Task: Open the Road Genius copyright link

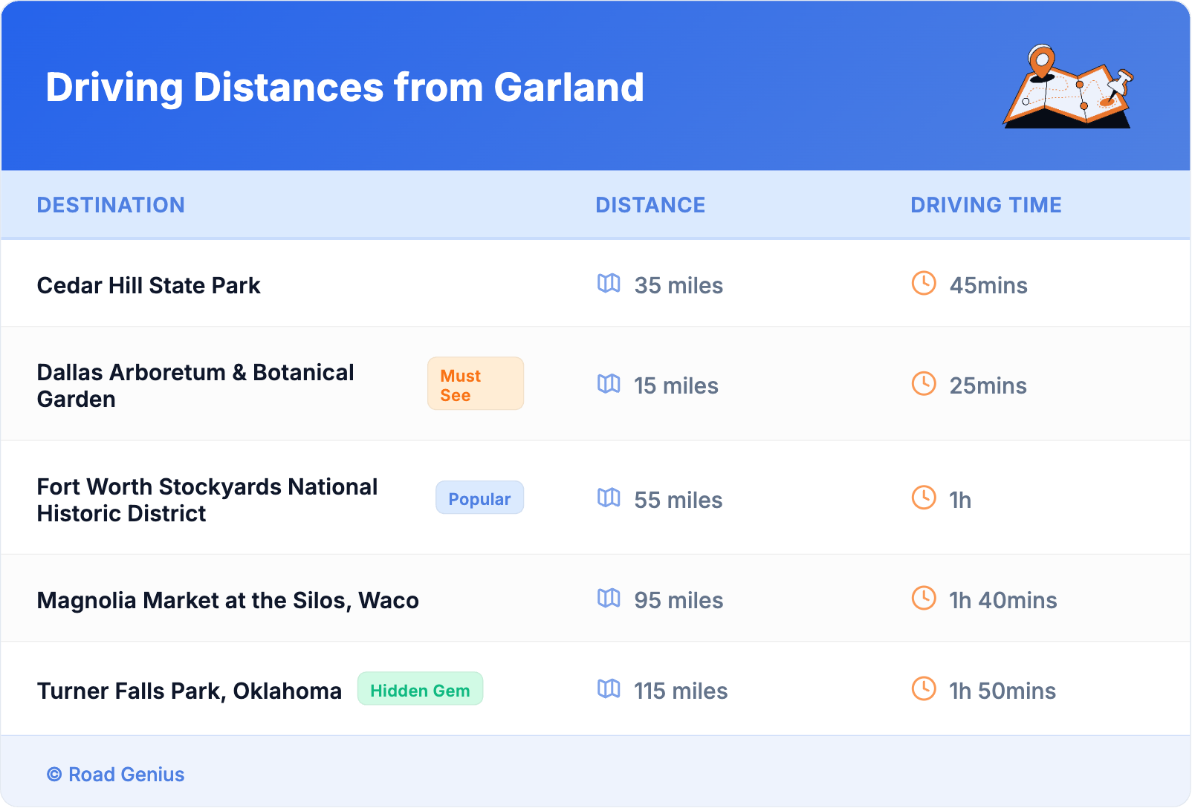Action: point(116,775)
